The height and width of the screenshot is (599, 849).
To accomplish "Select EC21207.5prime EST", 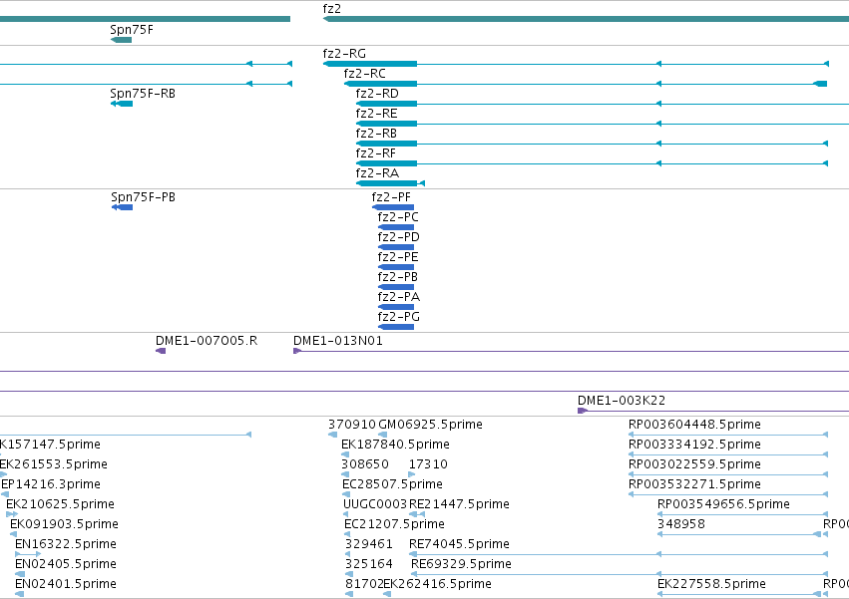I will (x=347, y=534).
